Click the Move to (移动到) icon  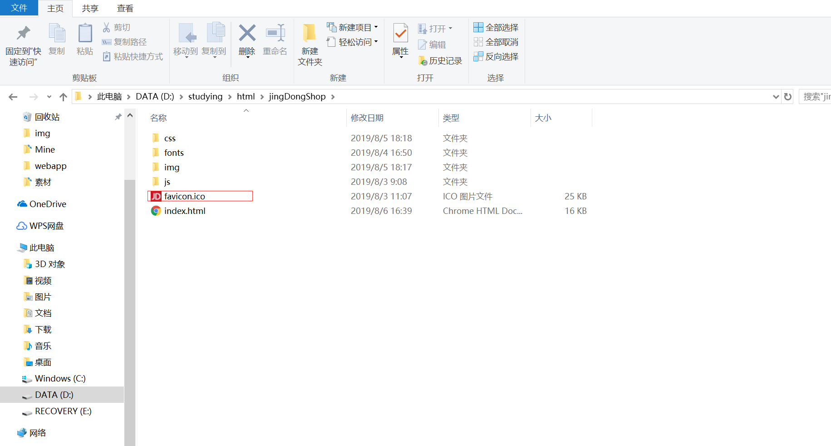(x=187, y=33)
